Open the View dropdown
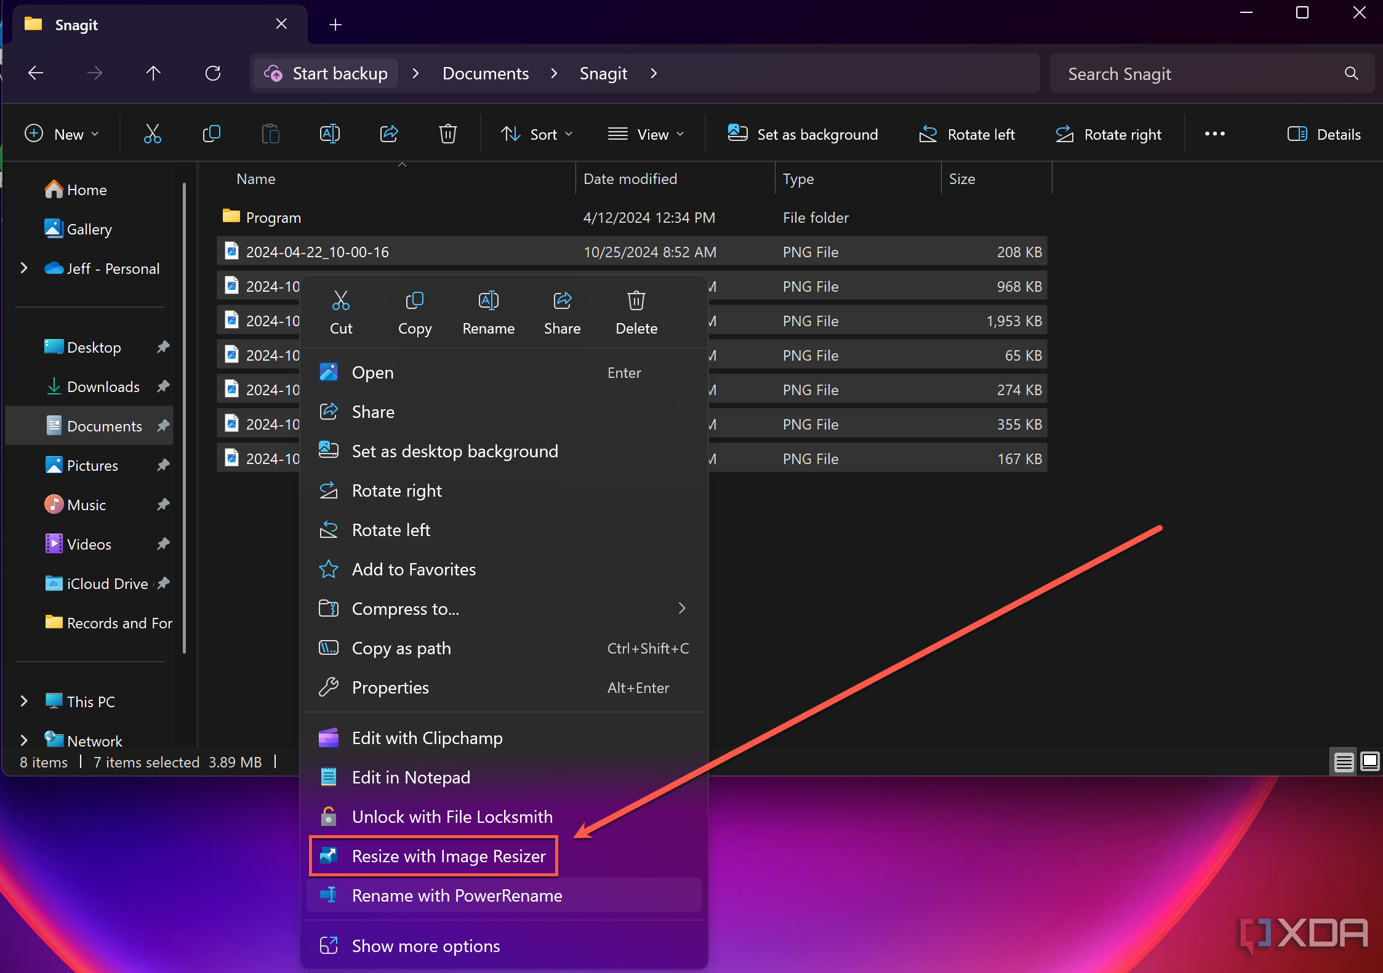 point(646,134)
